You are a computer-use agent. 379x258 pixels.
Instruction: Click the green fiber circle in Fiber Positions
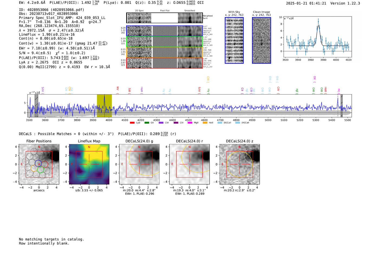[41, 170]
